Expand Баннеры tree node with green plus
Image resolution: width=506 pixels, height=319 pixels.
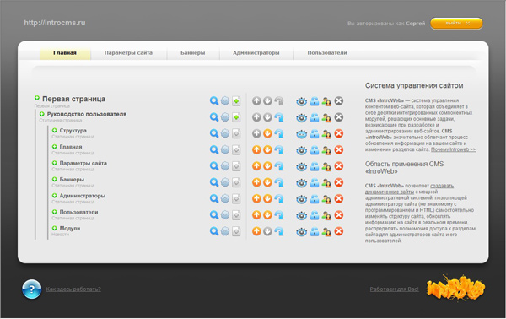click(55, 179)
